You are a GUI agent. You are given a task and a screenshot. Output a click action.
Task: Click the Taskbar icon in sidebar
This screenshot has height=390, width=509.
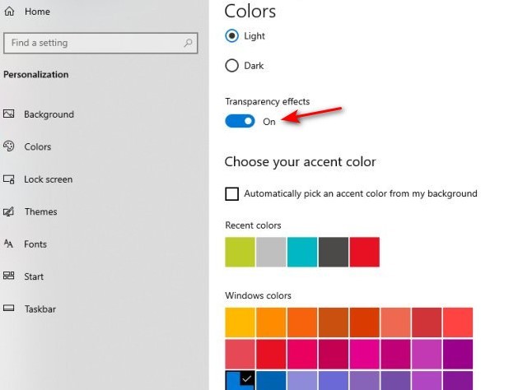9,309
